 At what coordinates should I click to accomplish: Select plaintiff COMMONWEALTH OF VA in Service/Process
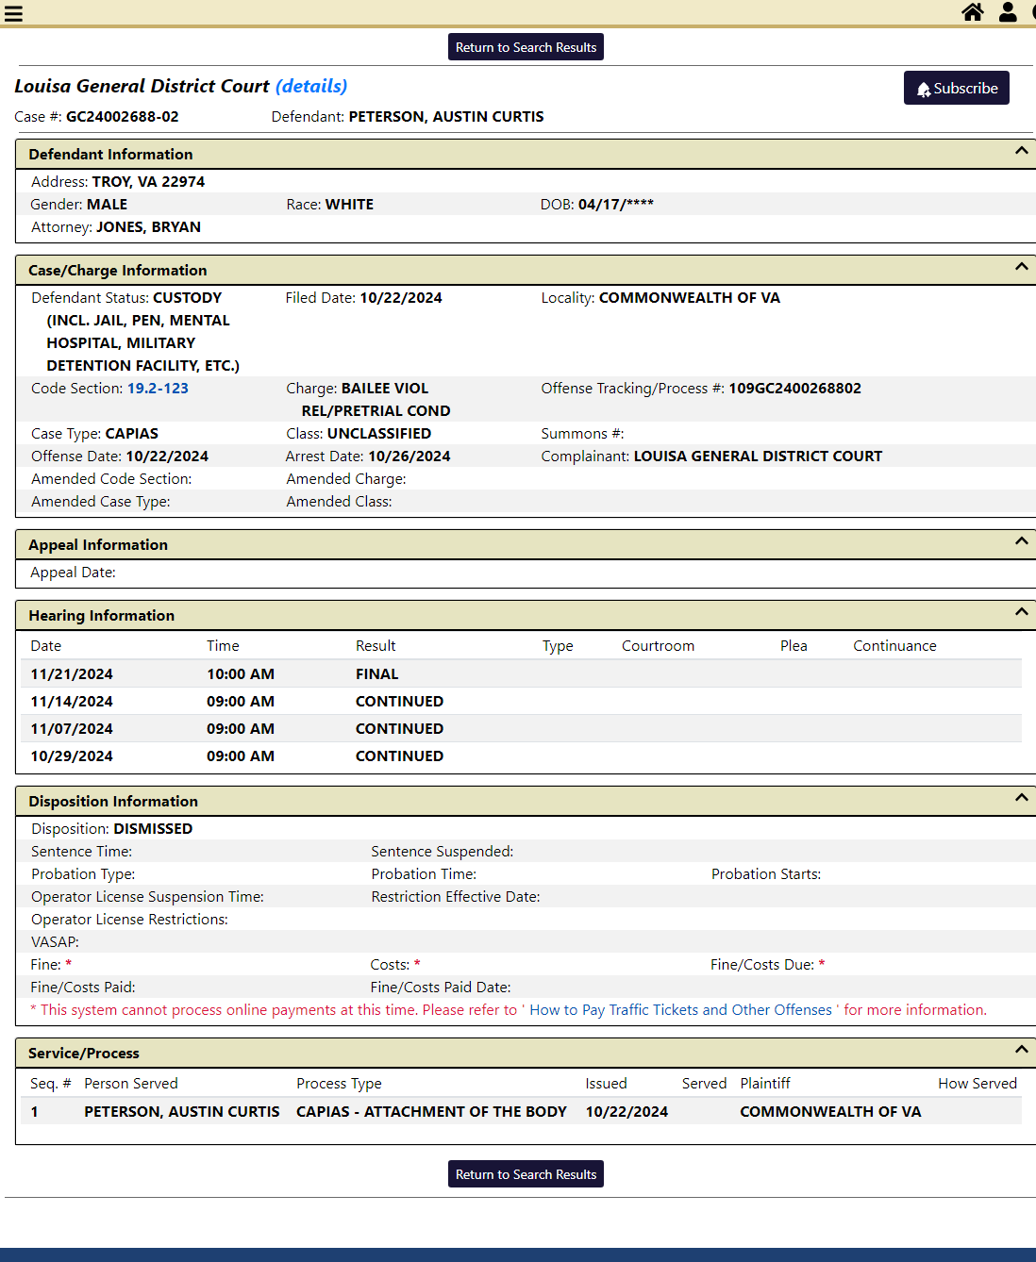[x=830, y=1112]
